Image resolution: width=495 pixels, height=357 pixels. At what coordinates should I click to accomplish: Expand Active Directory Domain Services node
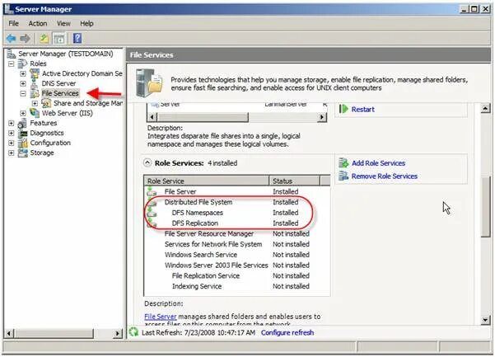(x=23, y=73)
